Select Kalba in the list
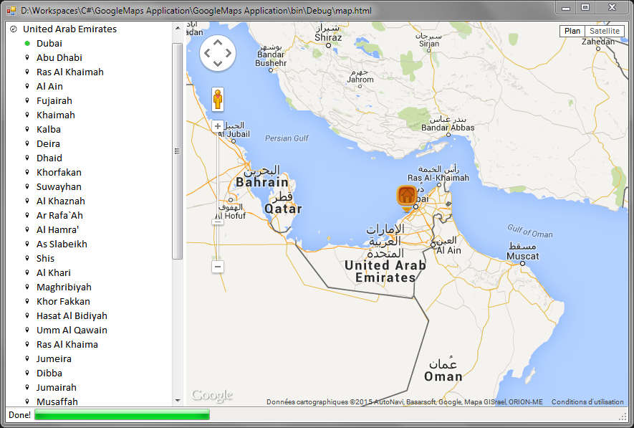 point(49,130)
